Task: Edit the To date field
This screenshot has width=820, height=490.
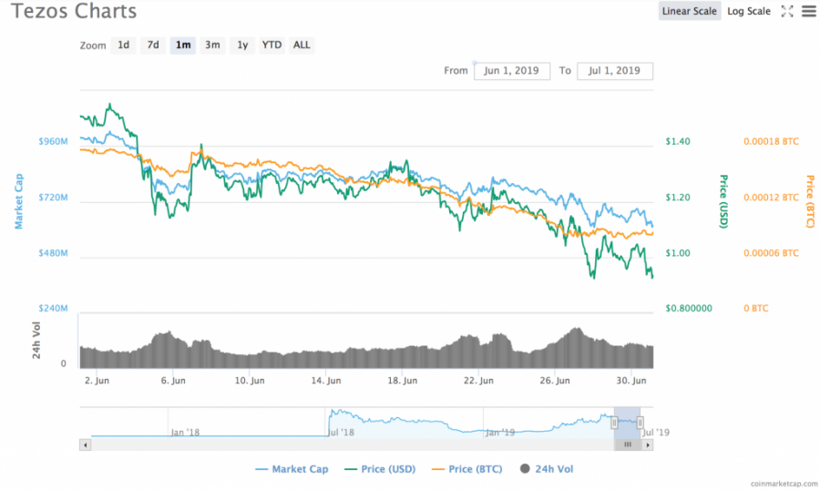Action: (x=614, y=71)
